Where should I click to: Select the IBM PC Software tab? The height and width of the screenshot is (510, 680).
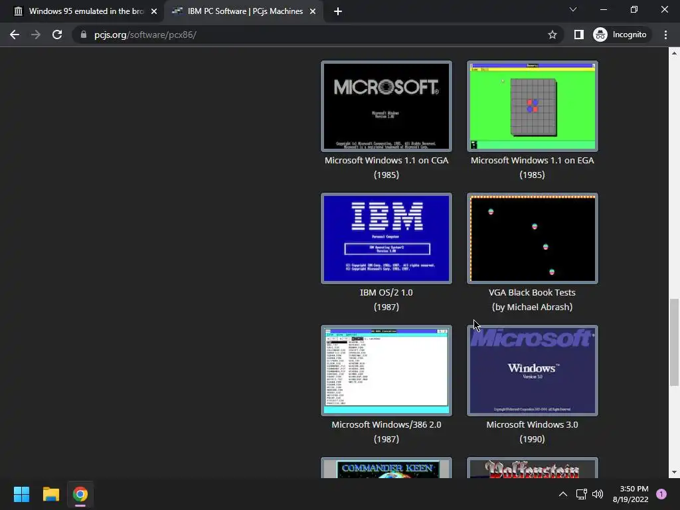coord(244,11)
